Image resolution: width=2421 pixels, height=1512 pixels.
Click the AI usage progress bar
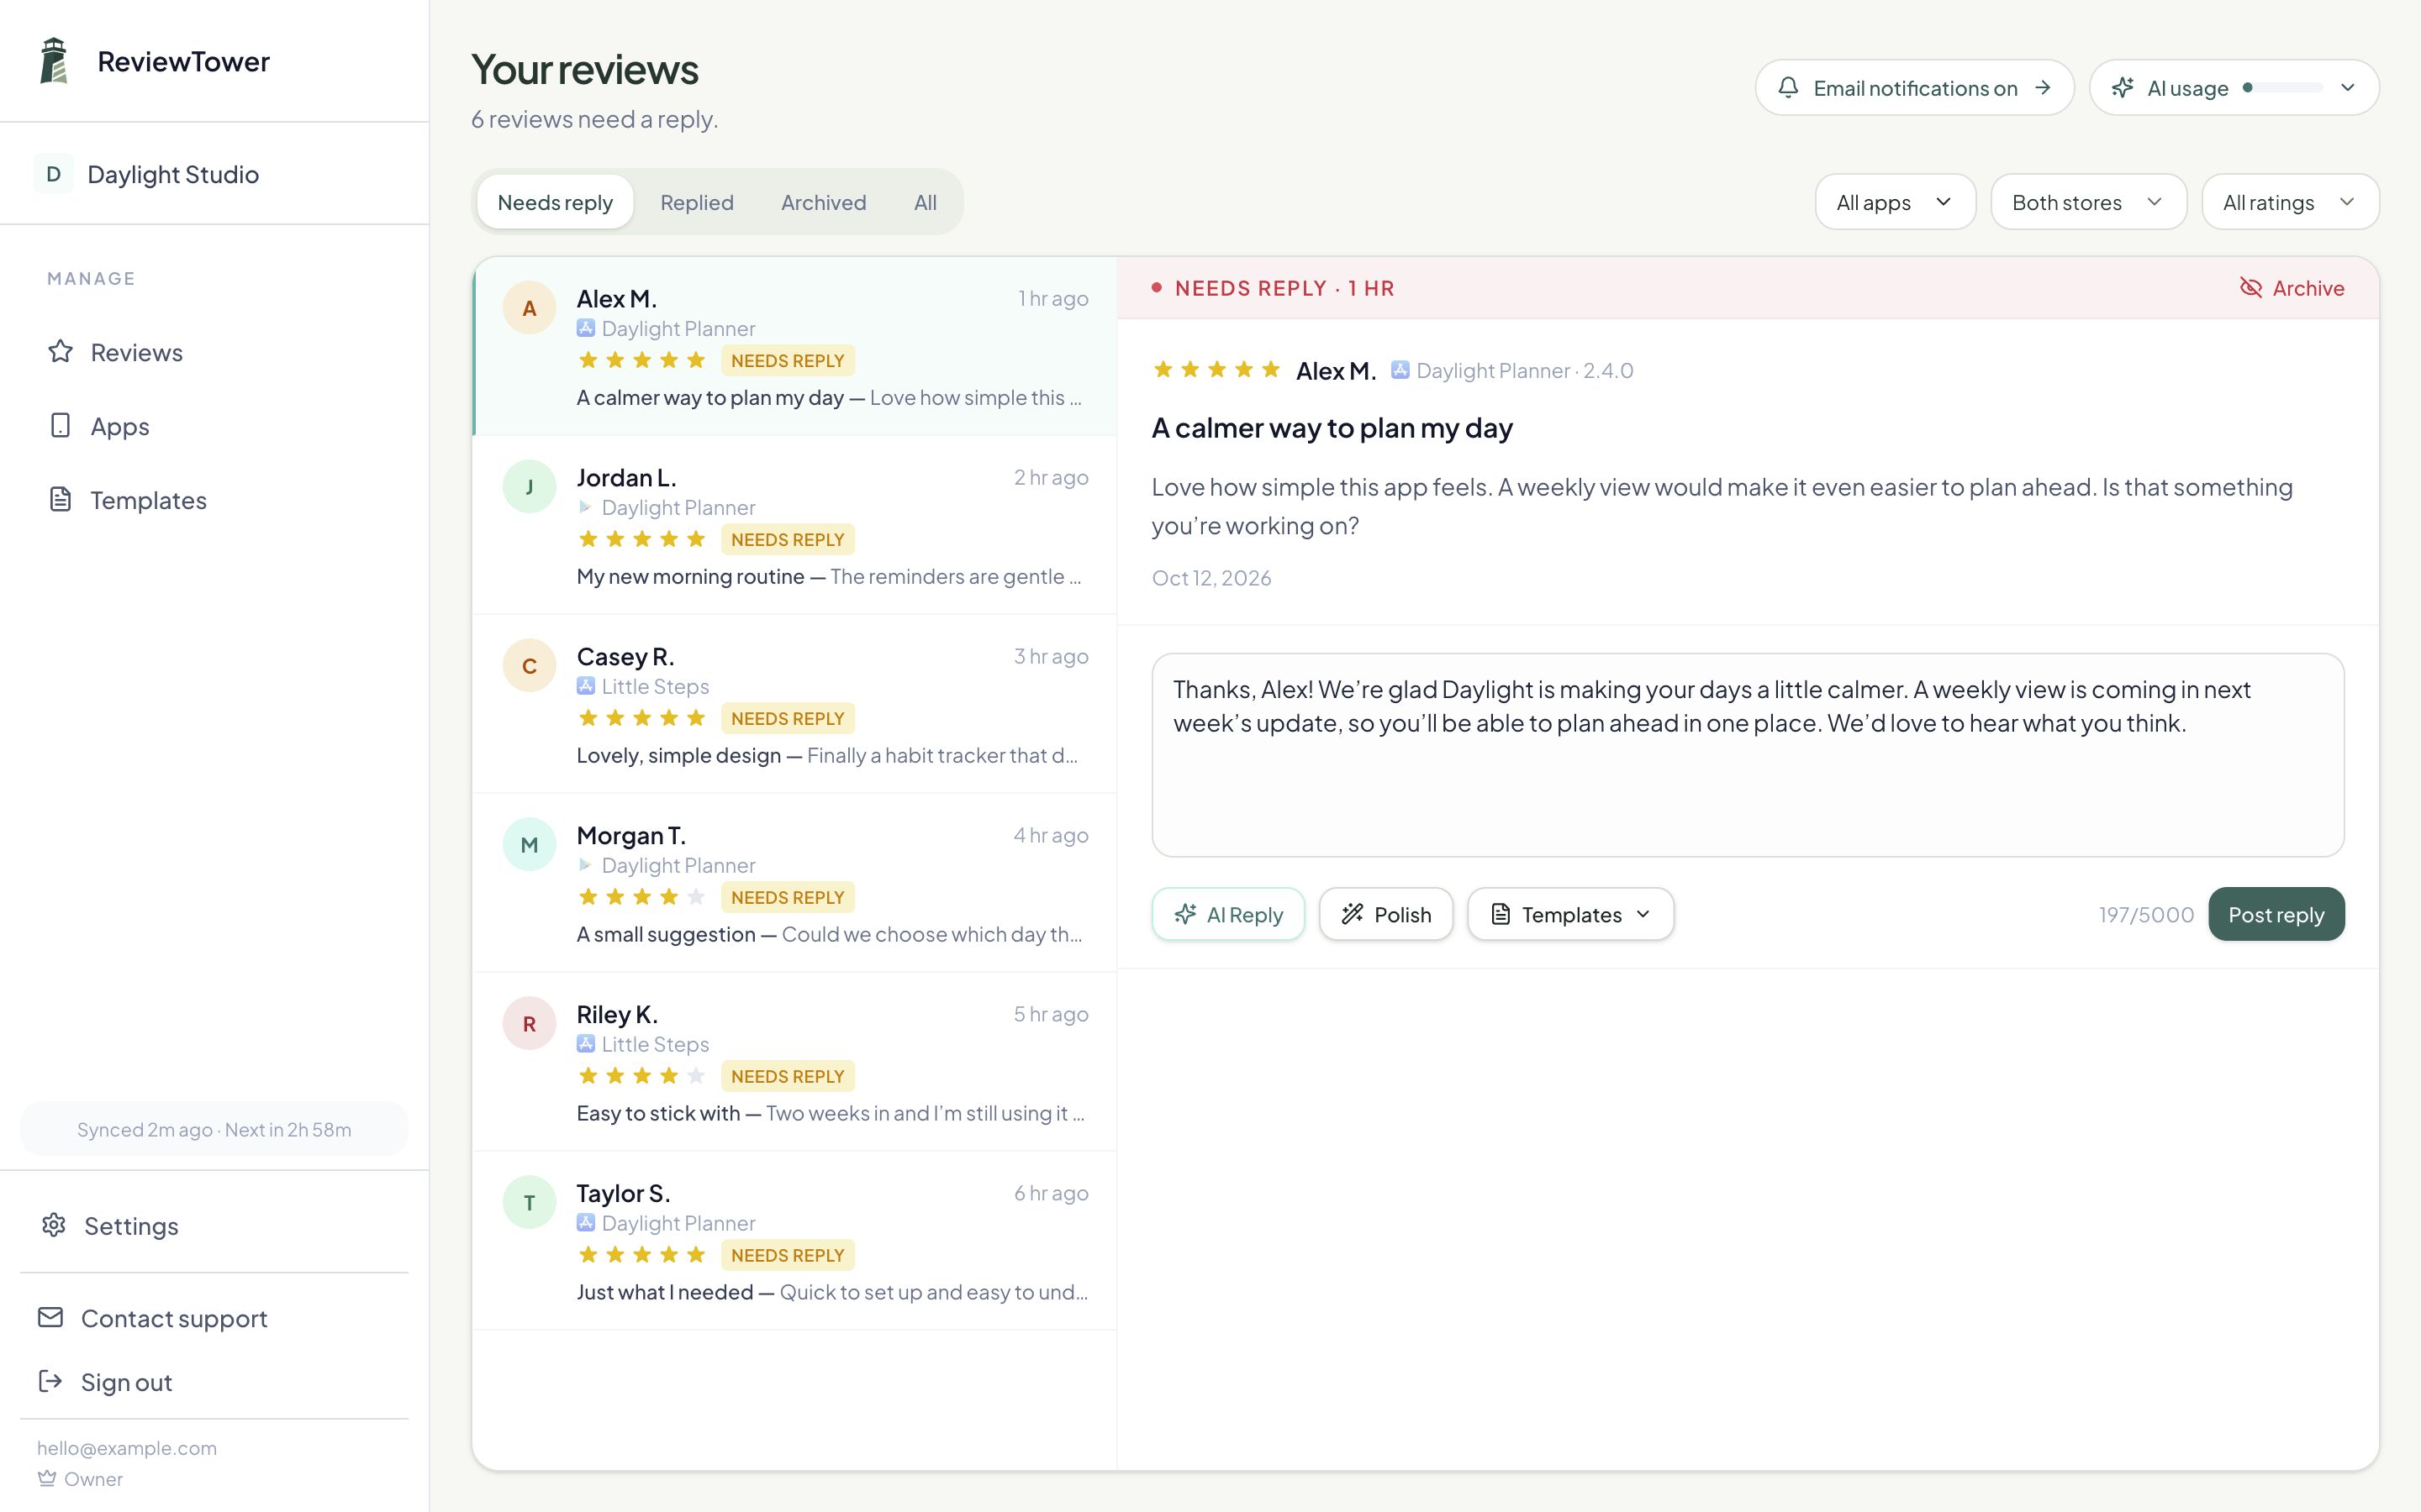coord(2283,88)
